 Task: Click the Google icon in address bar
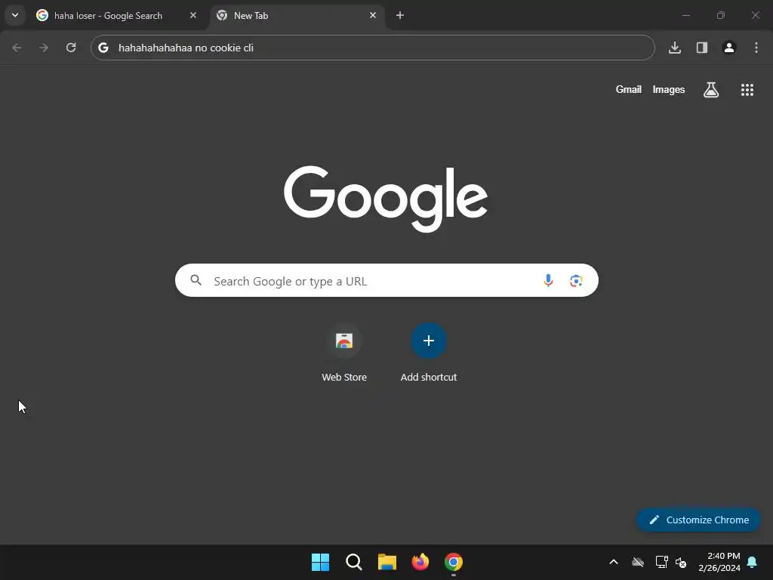tap(103, 48)
